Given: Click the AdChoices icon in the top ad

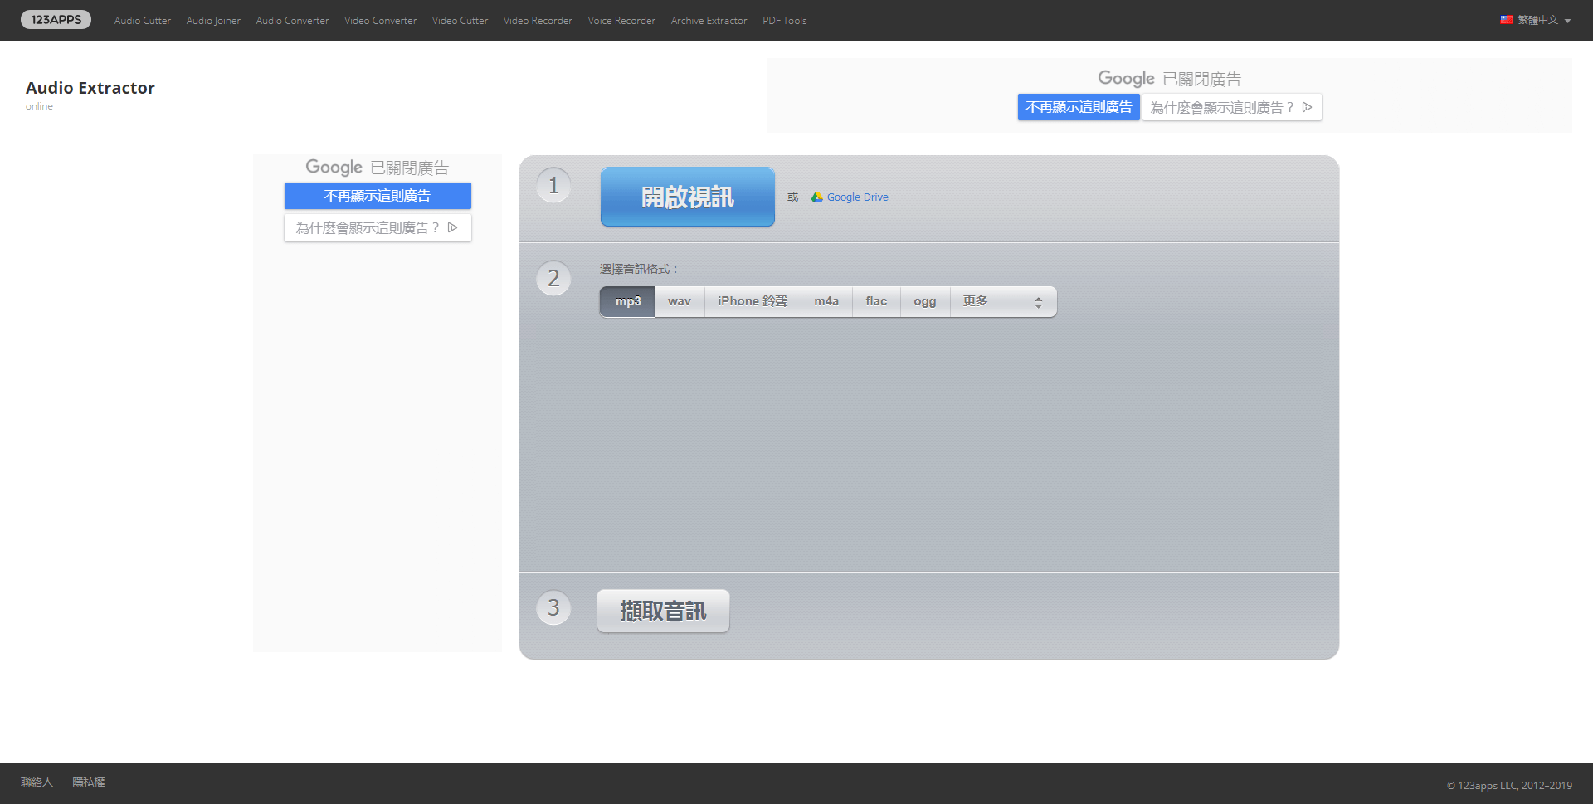Looking at the screenshot, I should click(x=1308, y=107).
